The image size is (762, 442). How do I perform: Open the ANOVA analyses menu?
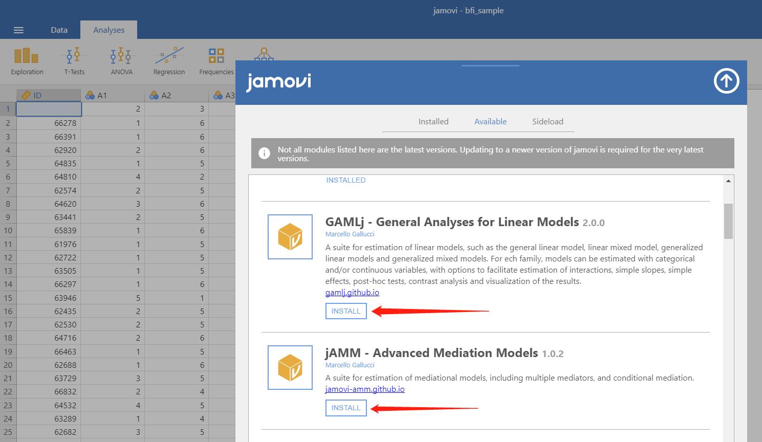[121, 61]
